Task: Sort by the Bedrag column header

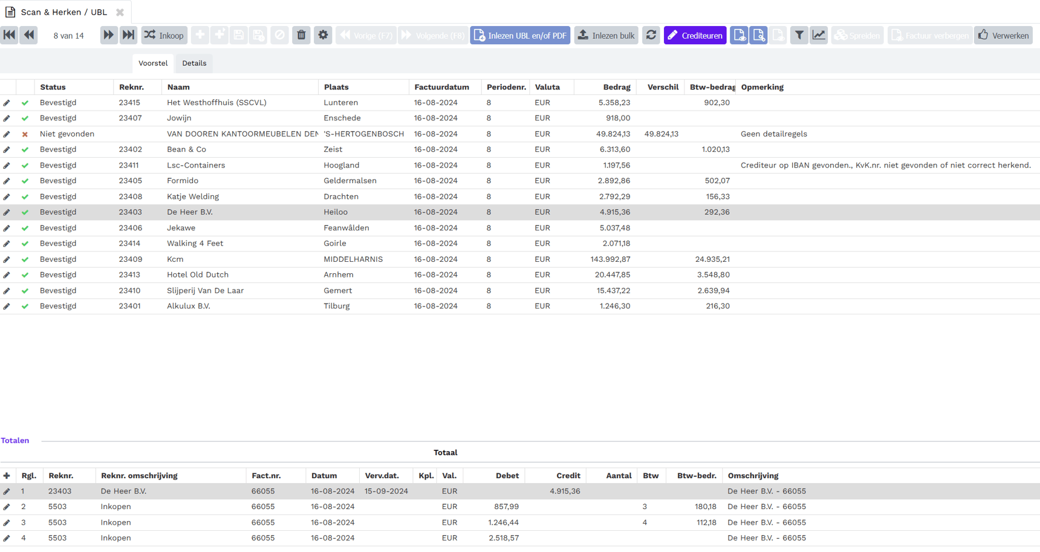Action: (616, 87)
